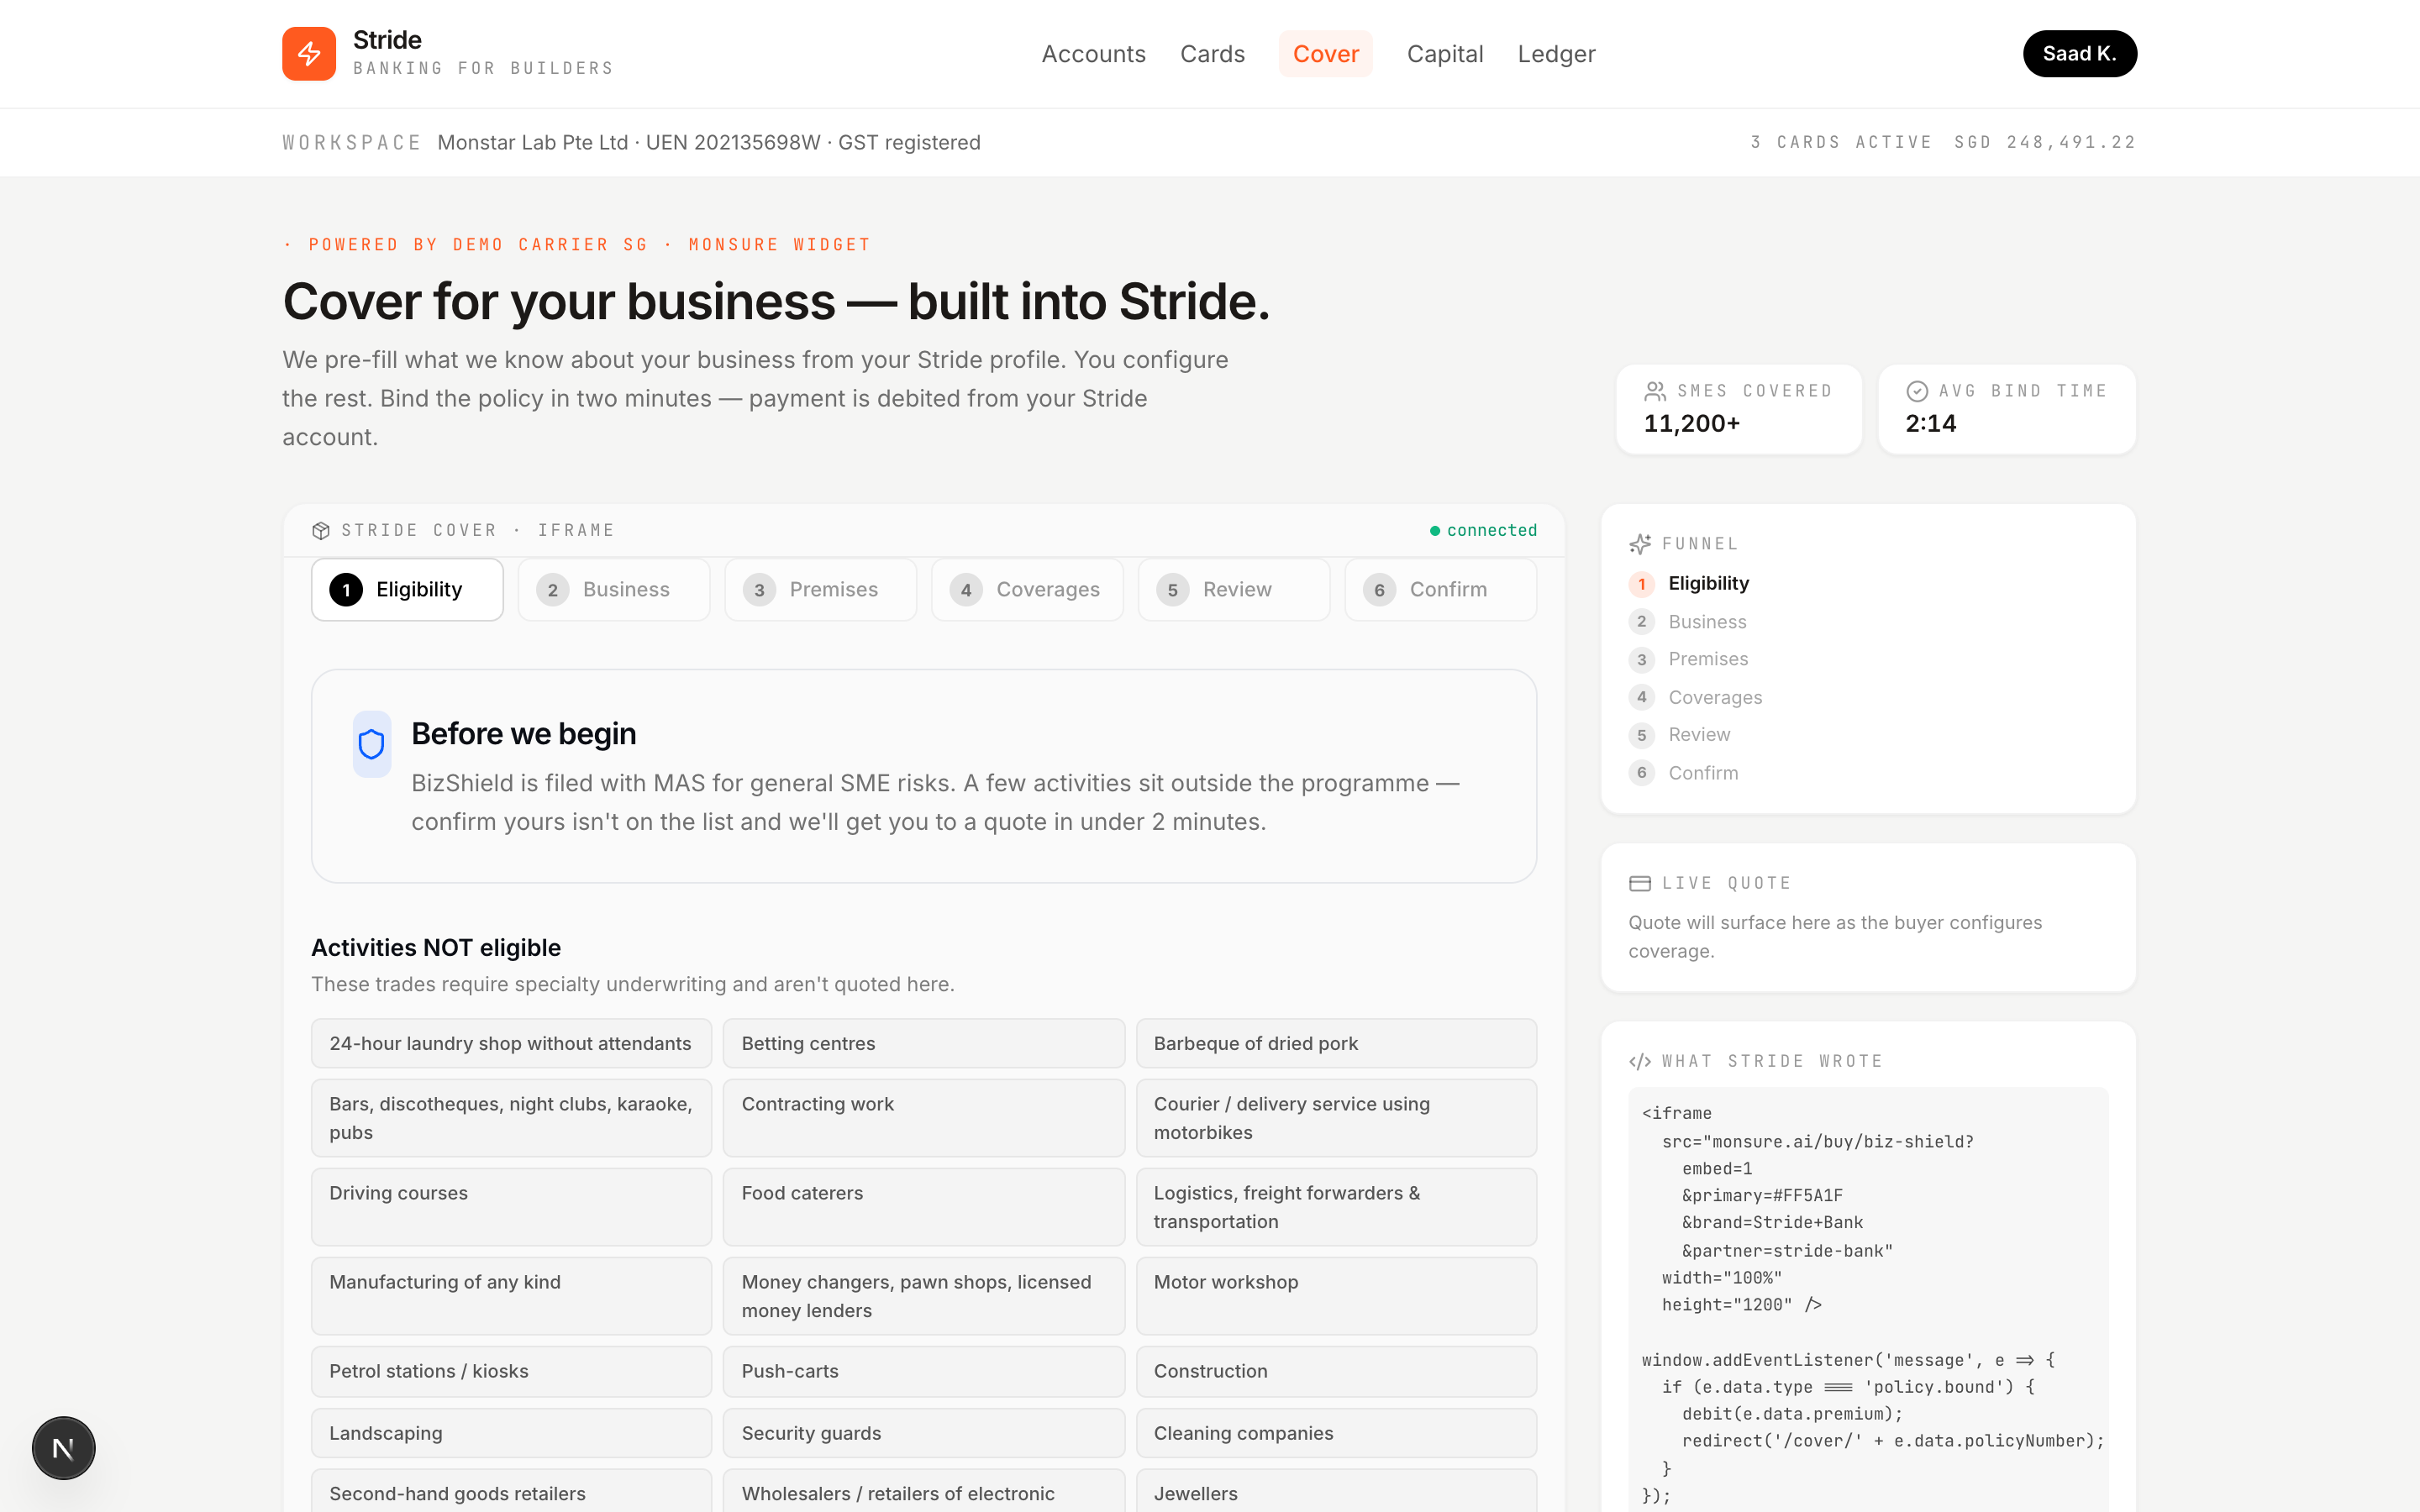Click the code icon next to 'What Stride Wrote'
The height and width of the screenshot is (1512, 2420).
1640,1061
